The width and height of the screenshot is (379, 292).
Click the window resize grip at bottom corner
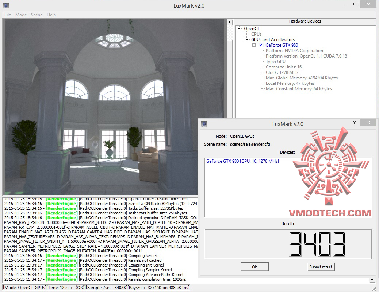(374, 288)
